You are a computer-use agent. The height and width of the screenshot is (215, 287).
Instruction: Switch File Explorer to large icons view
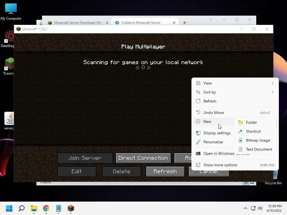click(252, 183)
